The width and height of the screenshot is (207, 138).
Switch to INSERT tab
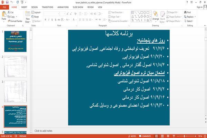point(24,7)
